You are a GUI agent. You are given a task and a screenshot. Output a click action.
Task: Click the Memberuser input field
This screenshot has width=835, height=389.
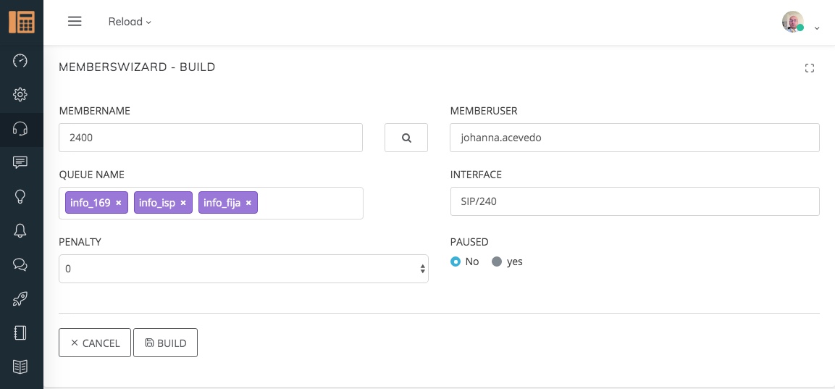pyautogui.click(x=634, y=138)
